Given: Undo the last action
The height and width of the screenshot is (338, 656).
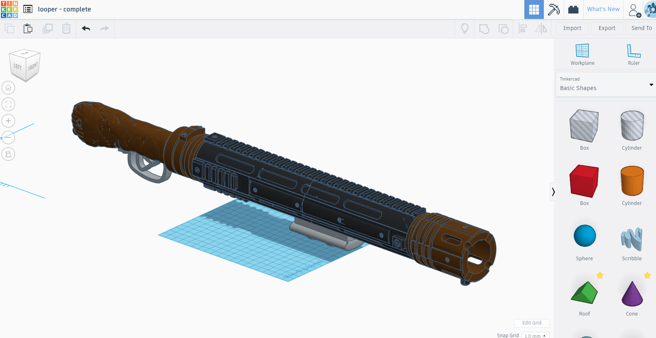Looking at the screenshot, I should [86, 28].
